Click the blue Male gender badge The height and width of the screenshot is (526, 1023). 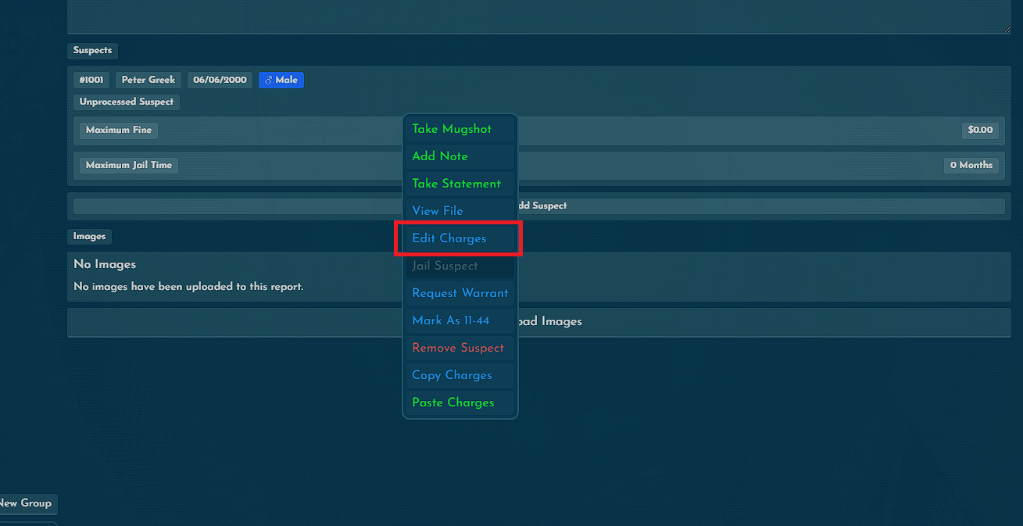tap(281, 80)
